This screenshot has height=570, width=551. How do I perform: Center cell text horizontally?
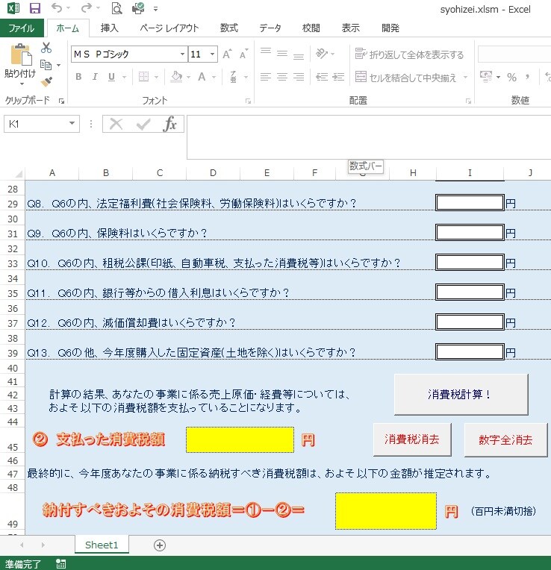282,77
